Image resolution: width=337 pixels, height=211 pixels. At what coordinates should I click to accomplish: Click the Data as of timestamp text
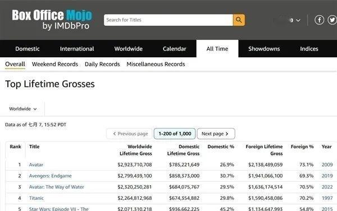point(36,125)
